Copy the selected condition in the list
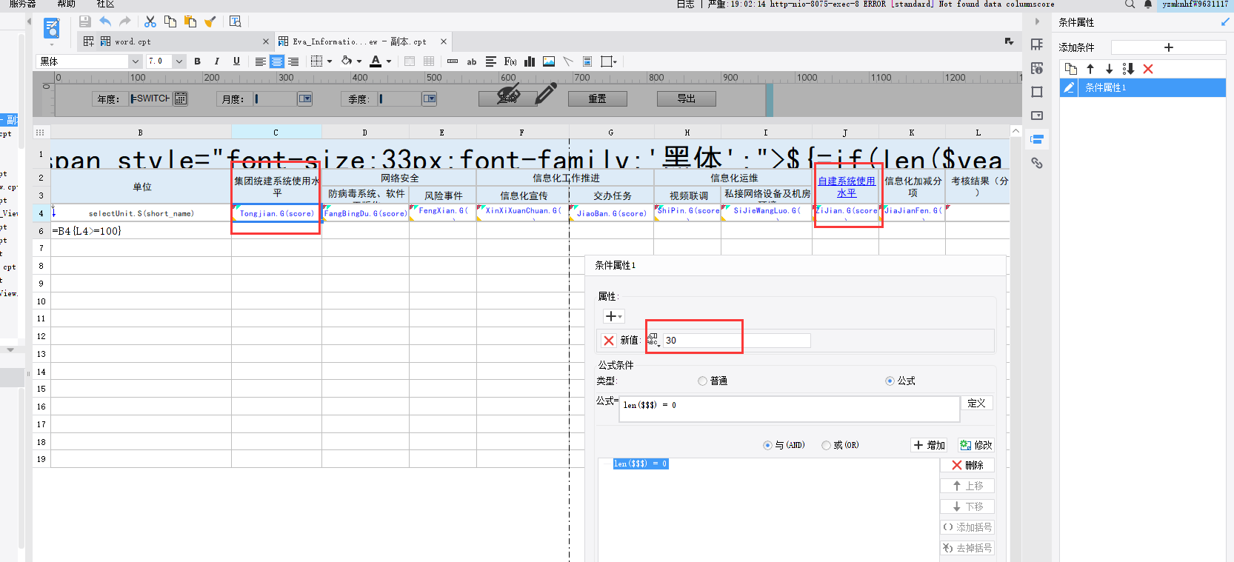Image resolution: width=1234 pixels, height=562 pixels. tap(1071, 69)
